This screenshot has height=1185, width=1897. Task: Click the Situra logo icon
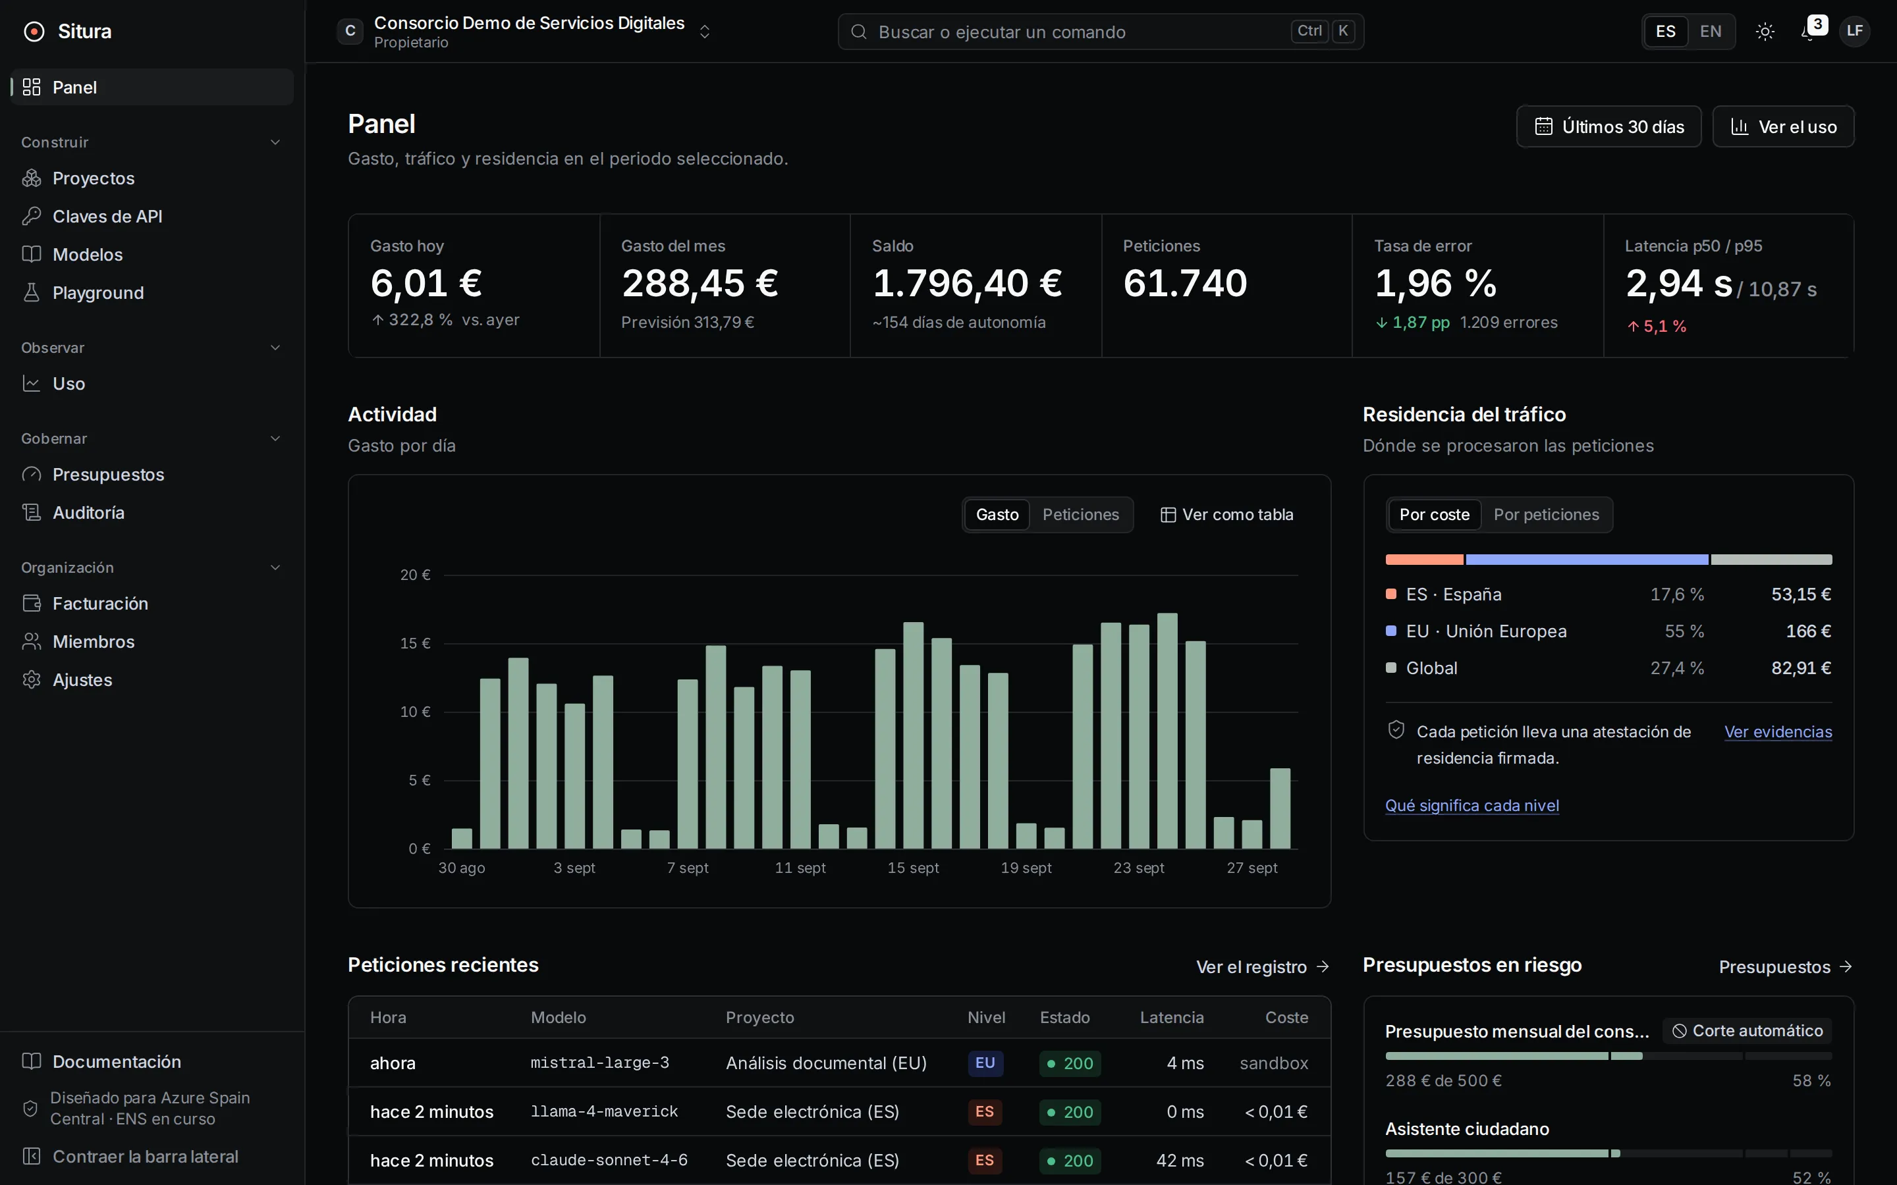point(34,32)
